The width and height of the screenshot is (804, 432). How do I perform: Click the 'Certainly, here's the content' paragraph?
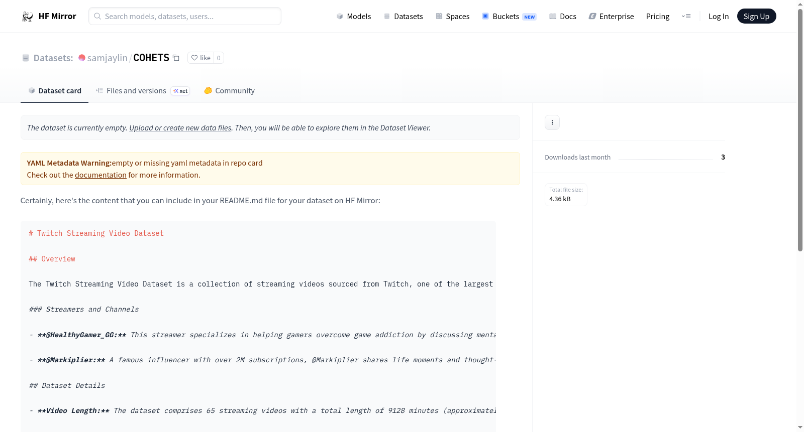tap(200, 201)
